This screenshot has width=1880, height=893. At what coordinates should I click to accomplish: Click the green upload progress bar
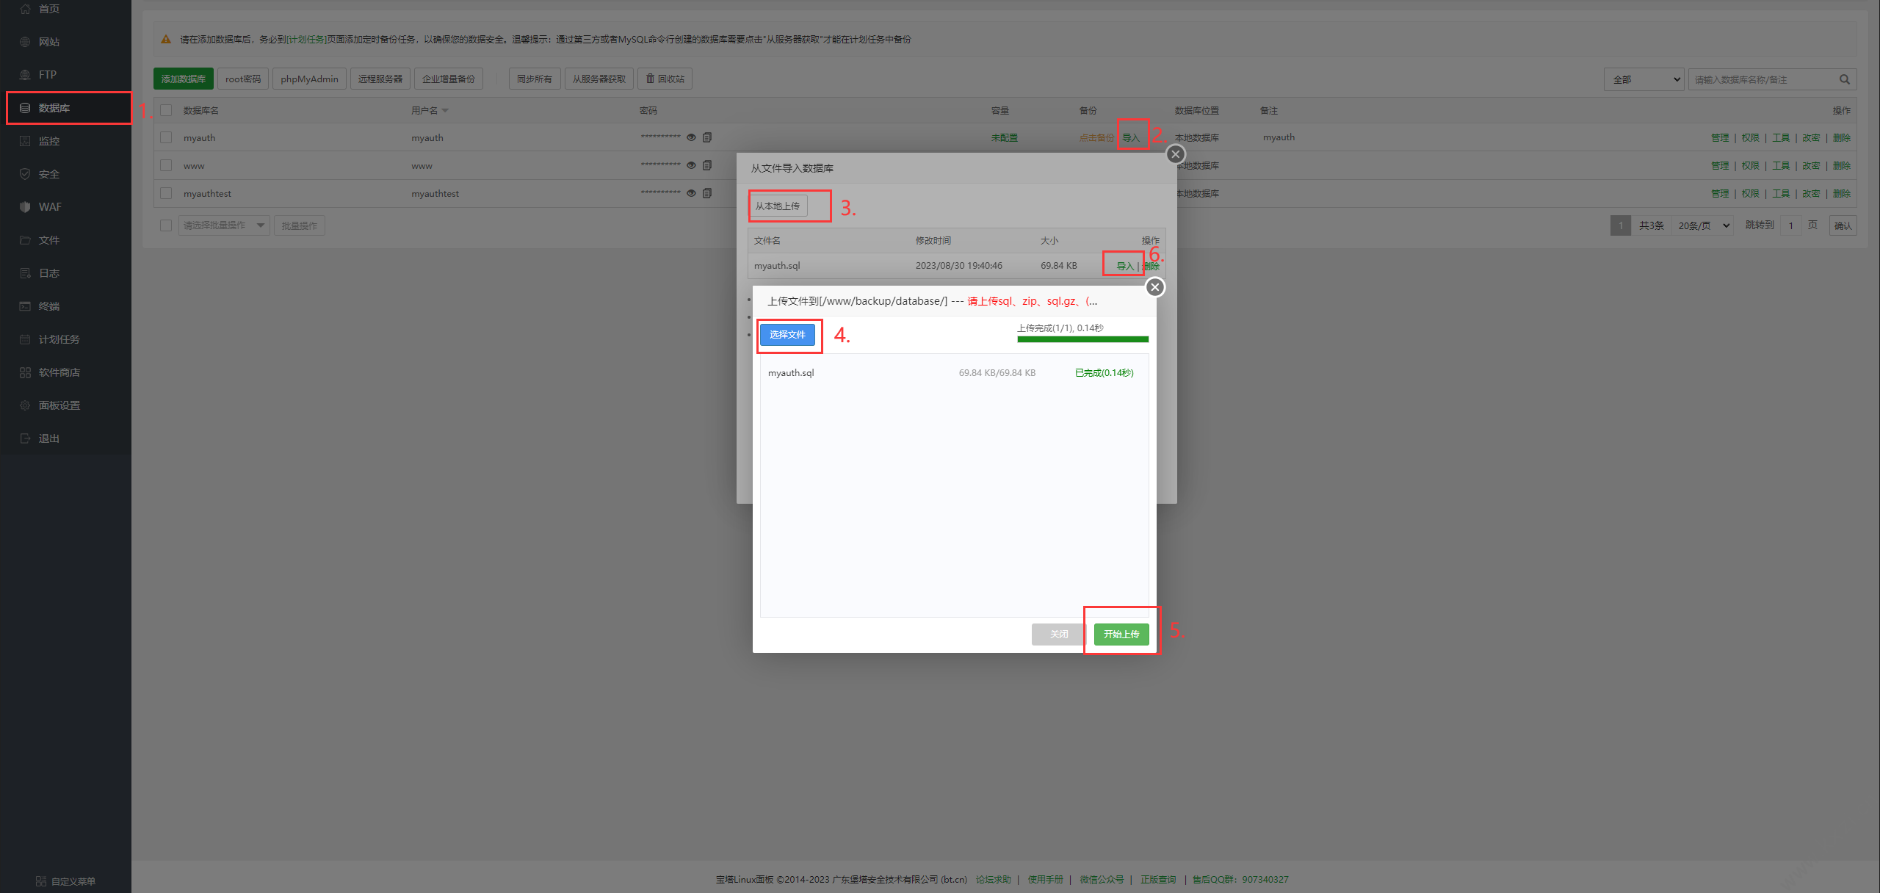pyautogui.click(x=1082, y=339)
